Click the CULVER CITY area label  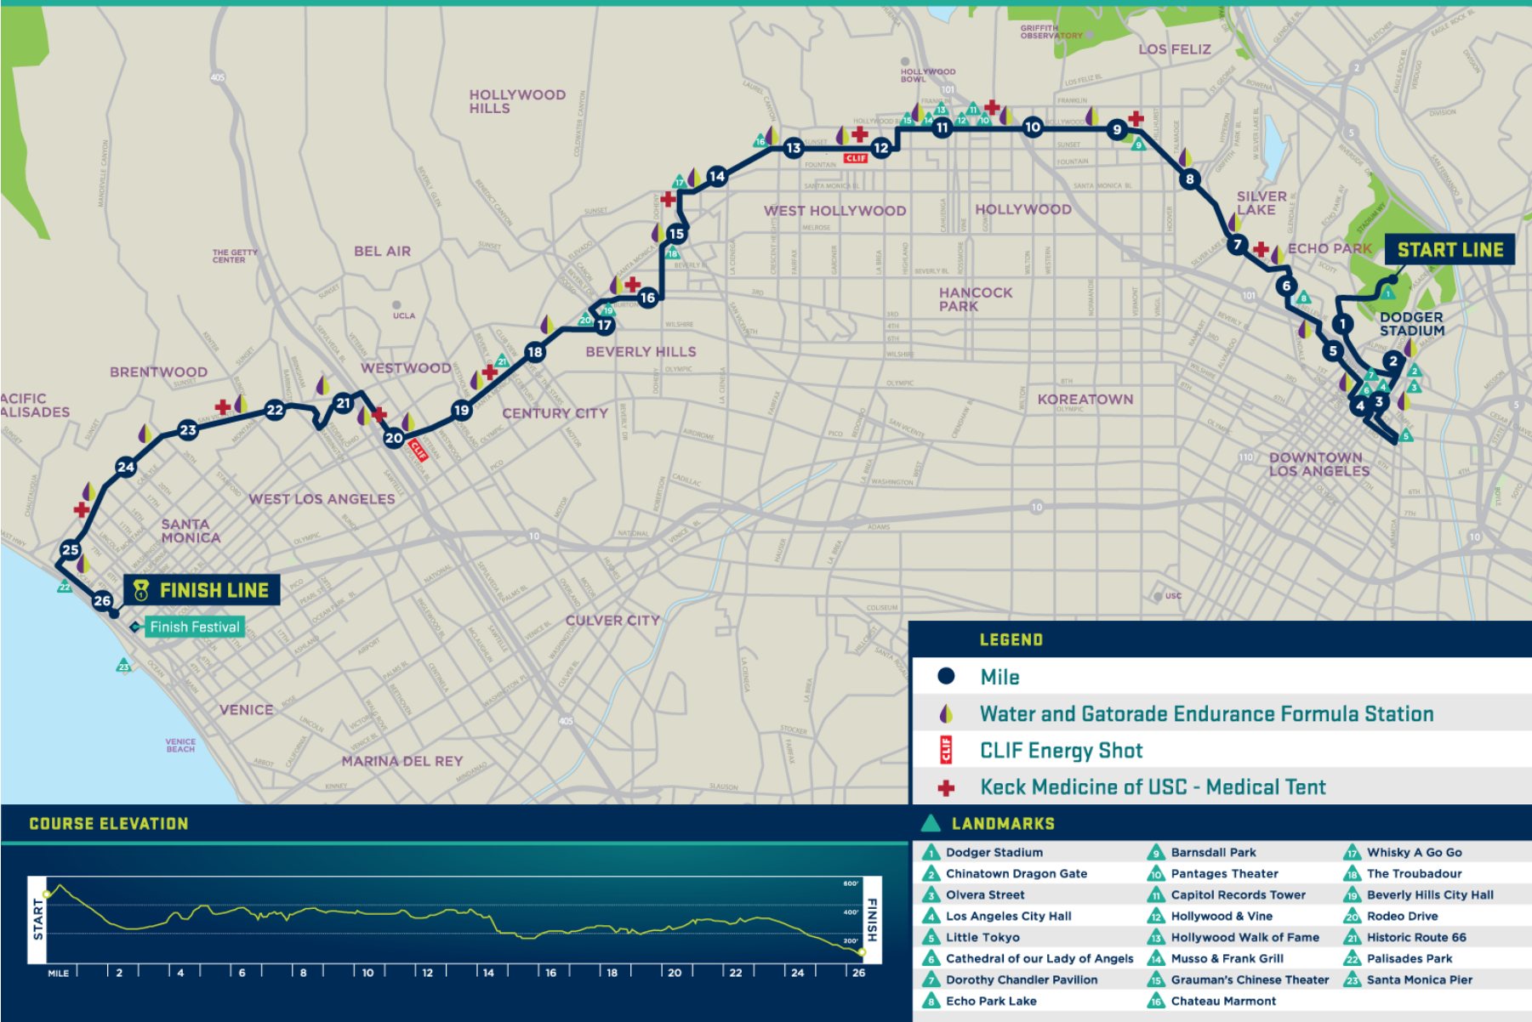612,621
